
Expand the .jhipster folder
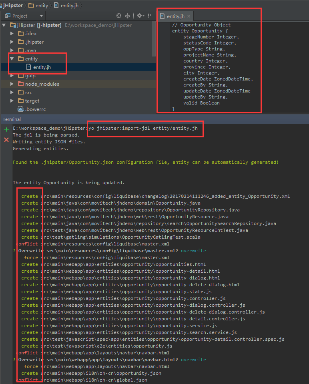click(12, 42)
